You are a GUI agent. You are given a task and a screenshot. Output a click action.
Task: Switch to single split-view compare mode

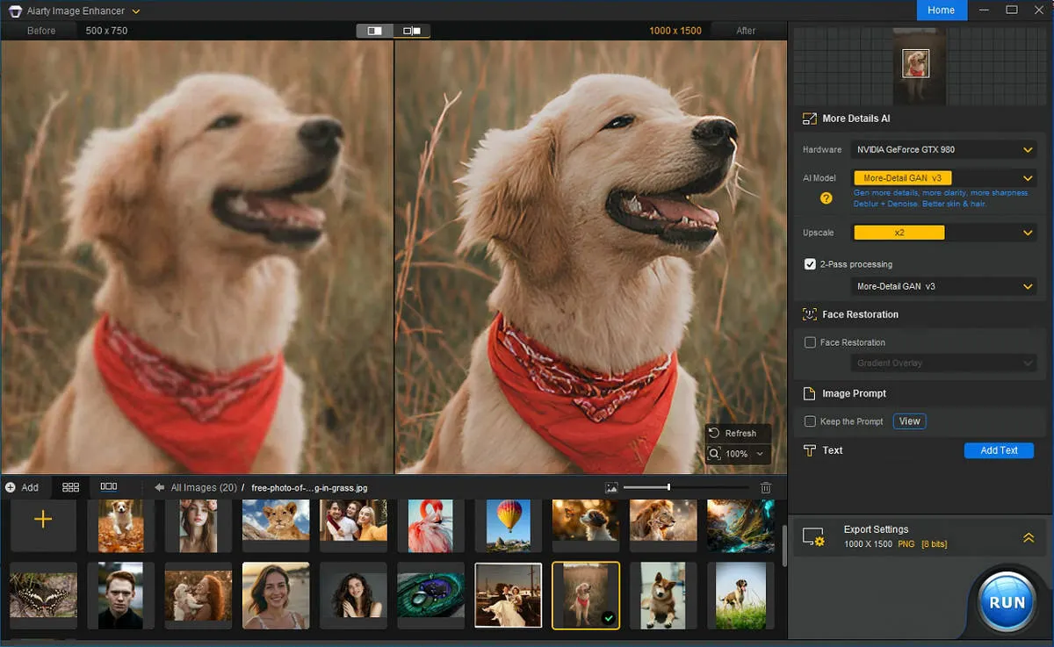(x=375, y=31)
